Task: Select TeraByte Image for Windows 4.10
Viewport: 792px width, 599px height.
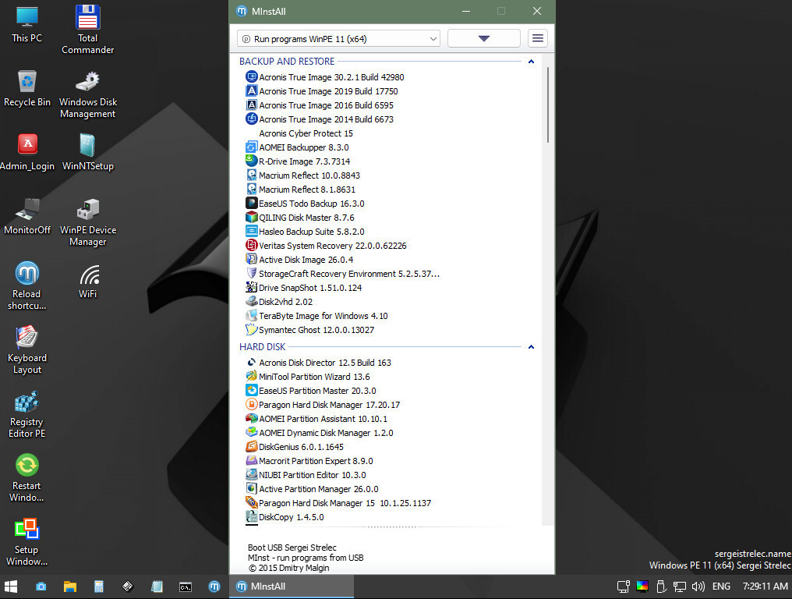Action: click(324, 316)
